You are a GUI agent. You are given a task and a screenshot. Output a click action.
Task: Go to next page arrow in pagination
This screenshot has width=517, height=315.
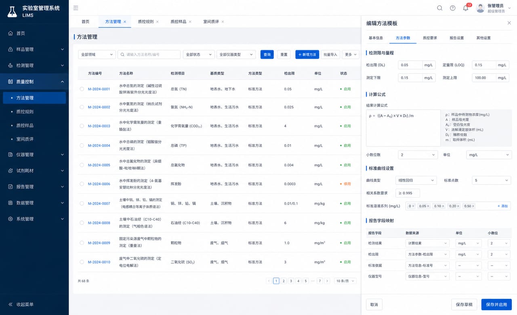(x=327, y=281)
